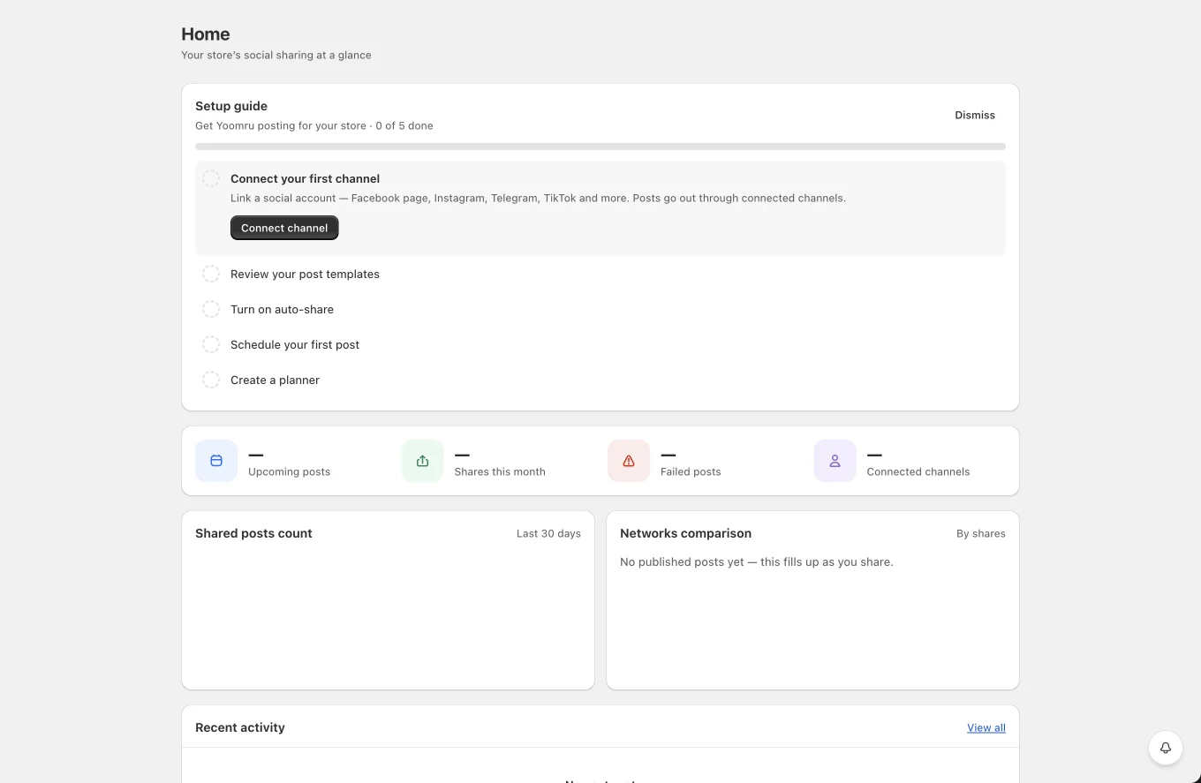Mark the Create a planner step circle
This screenshot has width=1201, height=783.
coord(211,380)
